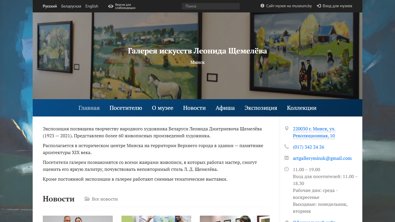Screen dimensions: 395x222
Task: Open the address link ул. Революционная, 10
Action: (x=314, y=132)
